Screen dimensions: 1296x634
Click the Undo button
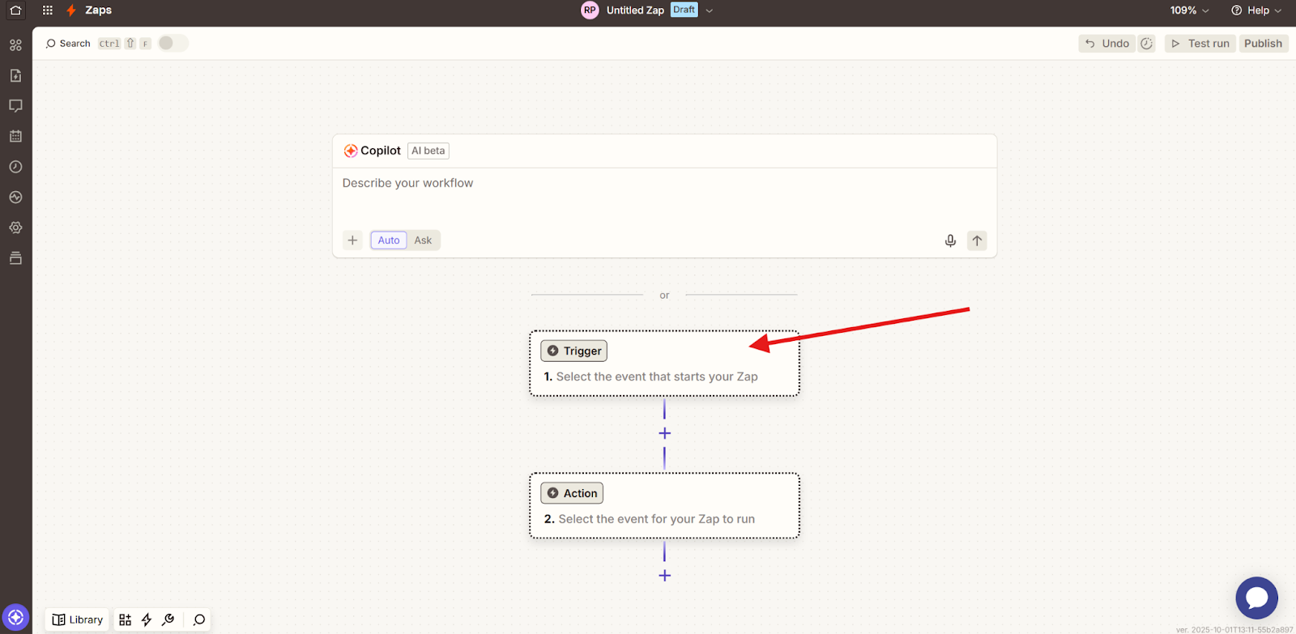(x=1106, y=44)
